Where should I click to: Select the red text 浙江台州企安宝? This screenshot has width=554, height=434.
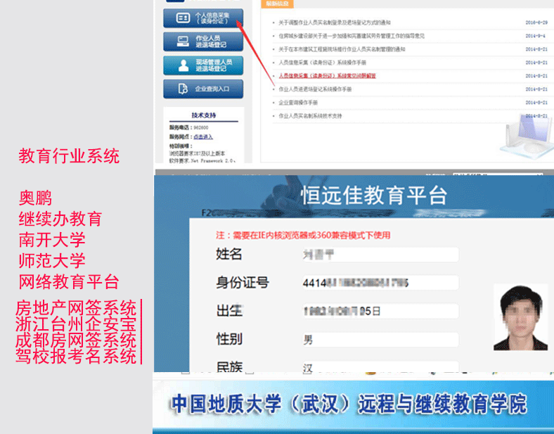(x=76, y=324)
